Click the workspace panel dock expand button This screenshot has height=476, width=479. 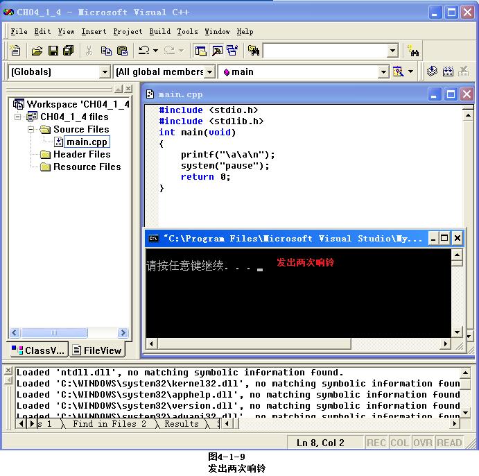[x=119, y=89]
